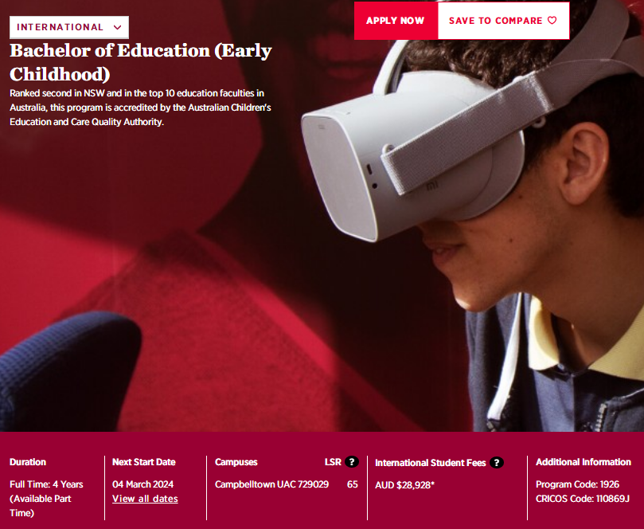The image size is (644, 529).
Task: Open the LSR help question mark
Action: click(x=352, y=462)
